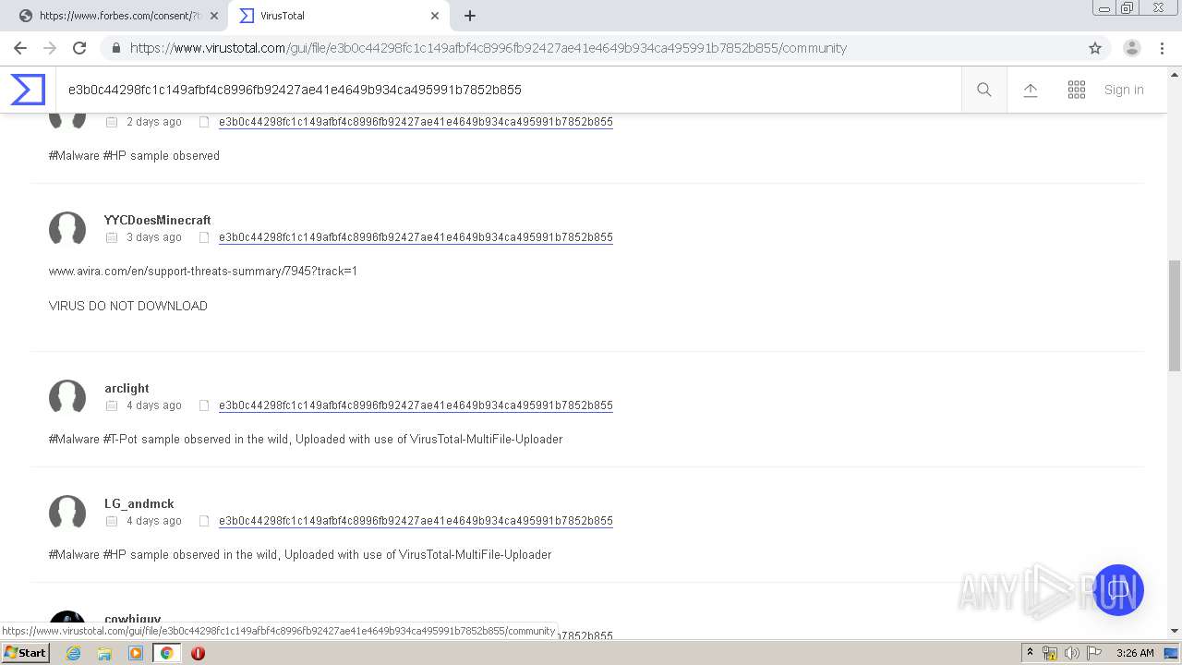Click the Sign in link
This screenshot has height=665, width=1182.
pyautogui.click(x=1124, y=90)
